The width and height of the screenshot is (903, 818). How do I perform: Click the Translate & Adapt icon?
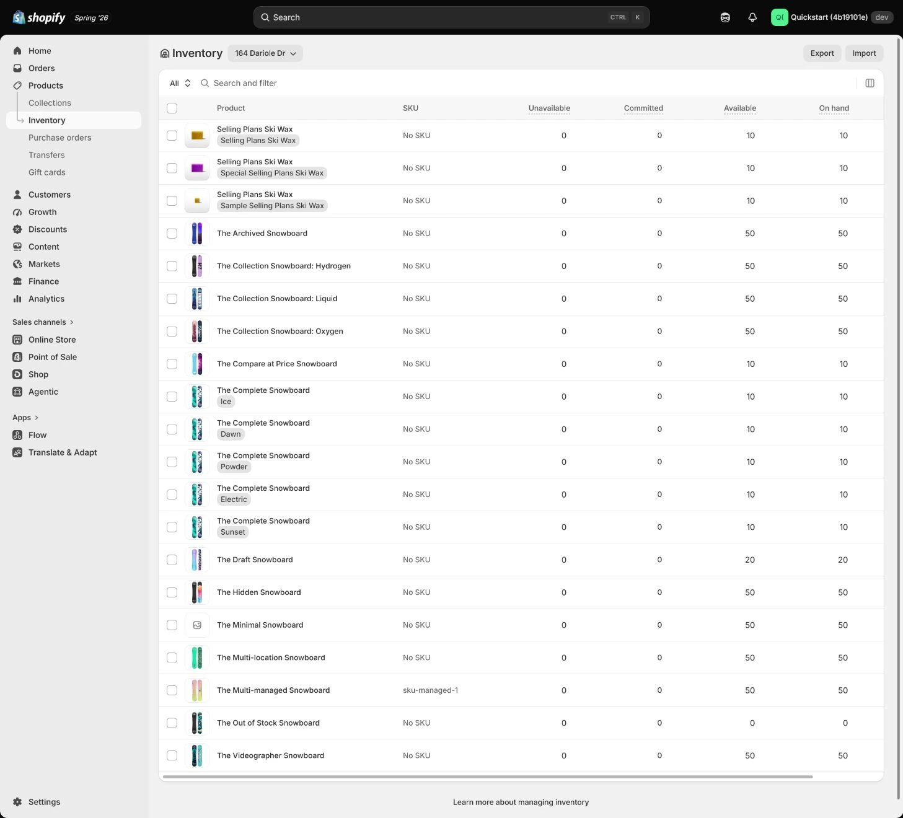17,452
